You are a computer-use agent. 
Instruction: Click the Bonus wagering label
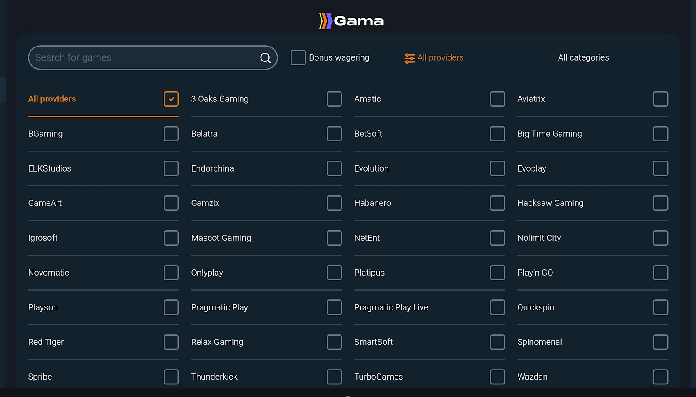(339, 57)
